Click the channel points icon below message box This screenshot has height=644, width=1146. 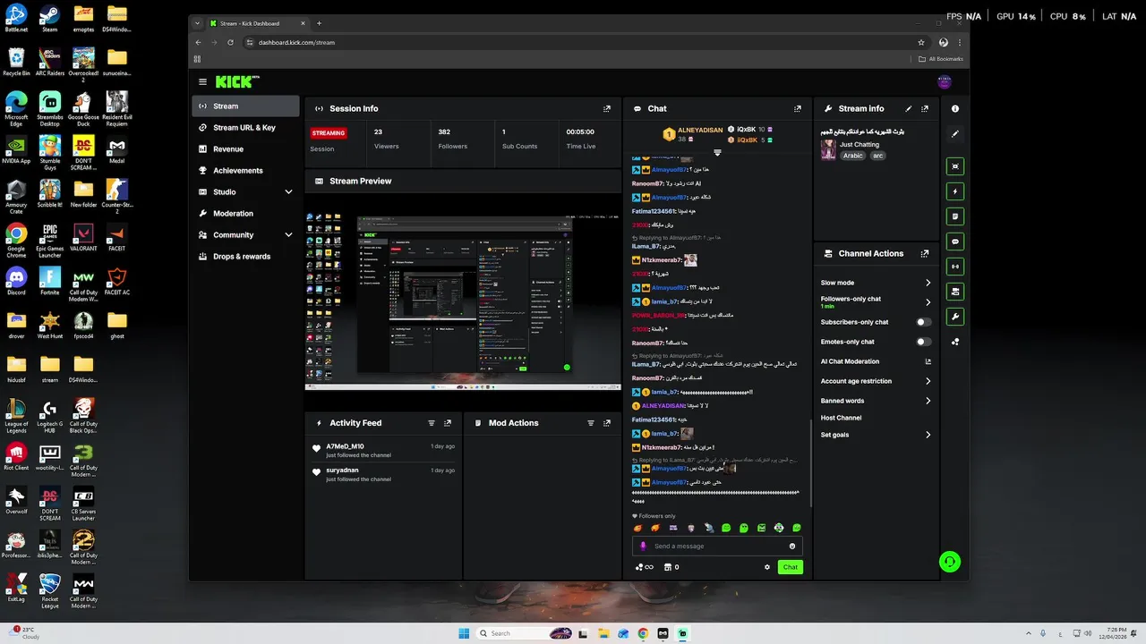pos(644,567)
